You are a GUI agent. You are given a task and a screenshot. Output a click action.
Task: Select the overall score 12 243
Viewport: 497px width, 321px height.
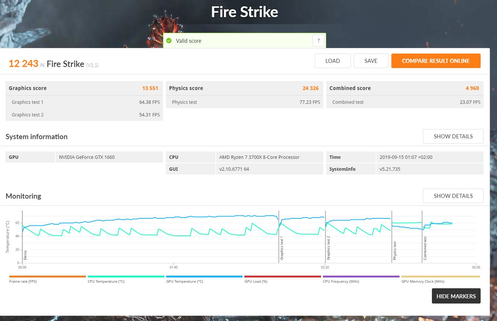click(x=23, y=64)
